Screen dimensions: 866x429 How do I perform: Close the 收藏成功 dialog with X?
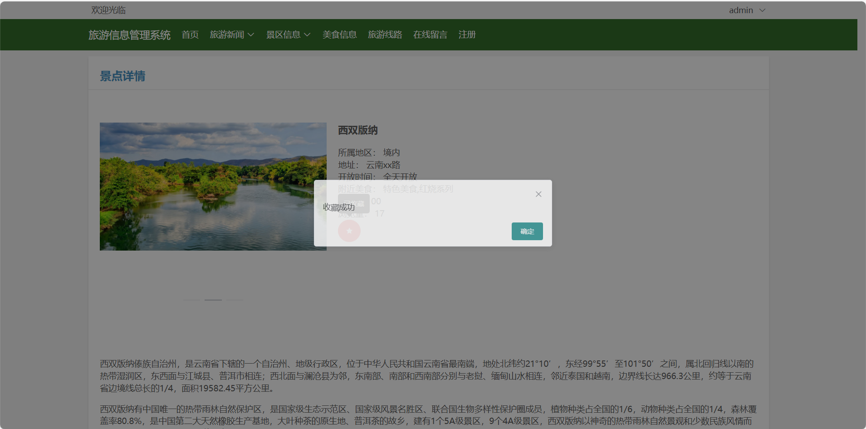tap(538, 194)
